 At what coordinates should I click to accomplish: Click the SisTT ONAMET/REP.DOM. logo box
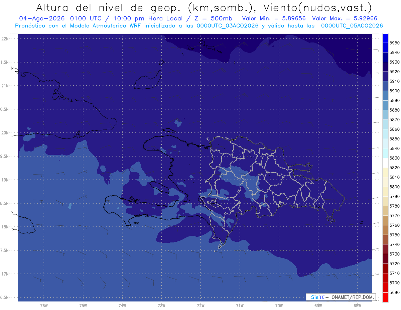(x=341, y=297)
